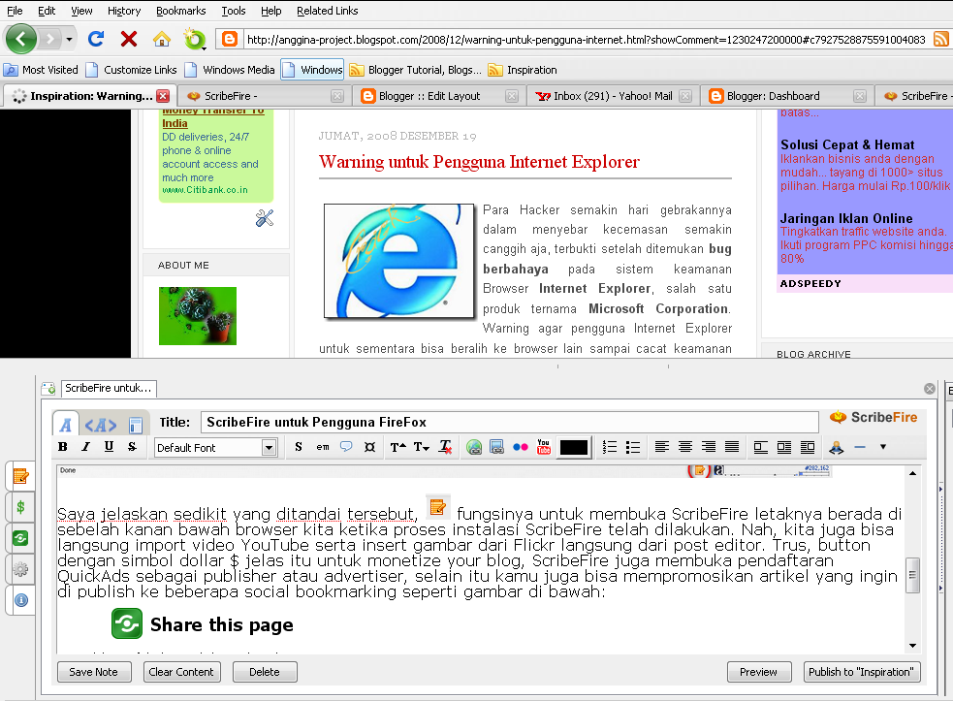Open the black text color swatch
The height and width of the screenshot is (701, 953).
pos(574,448)
